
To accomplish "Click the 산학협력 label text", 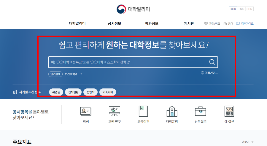I will pyautogui.click(x=201, y=121).
